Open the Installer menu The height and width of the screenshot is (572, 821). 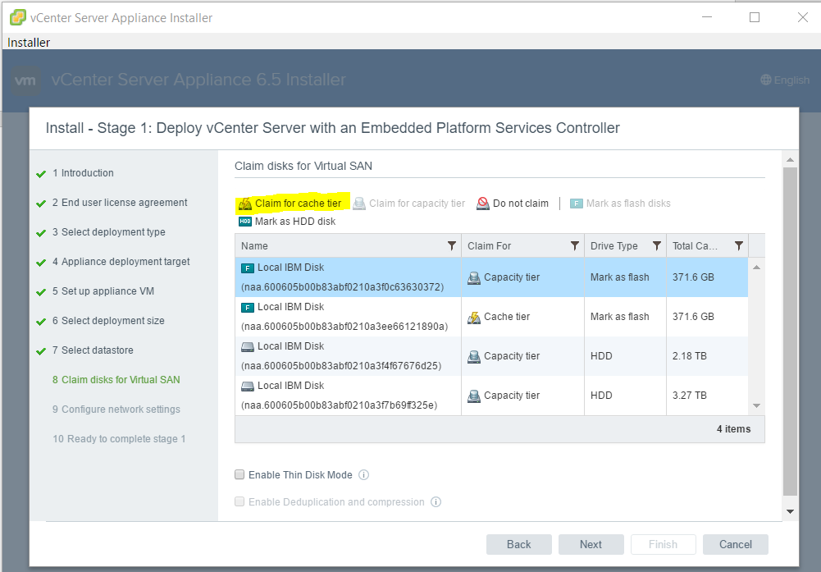(29, 43)
